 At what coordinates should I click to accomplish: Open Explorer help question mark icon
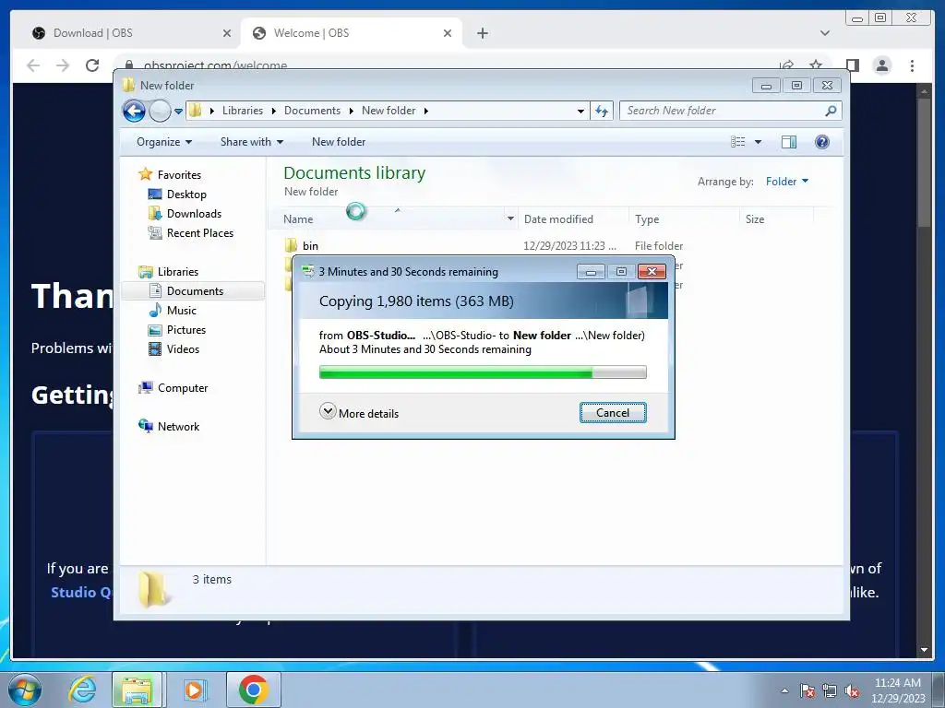tap(822, 142)
